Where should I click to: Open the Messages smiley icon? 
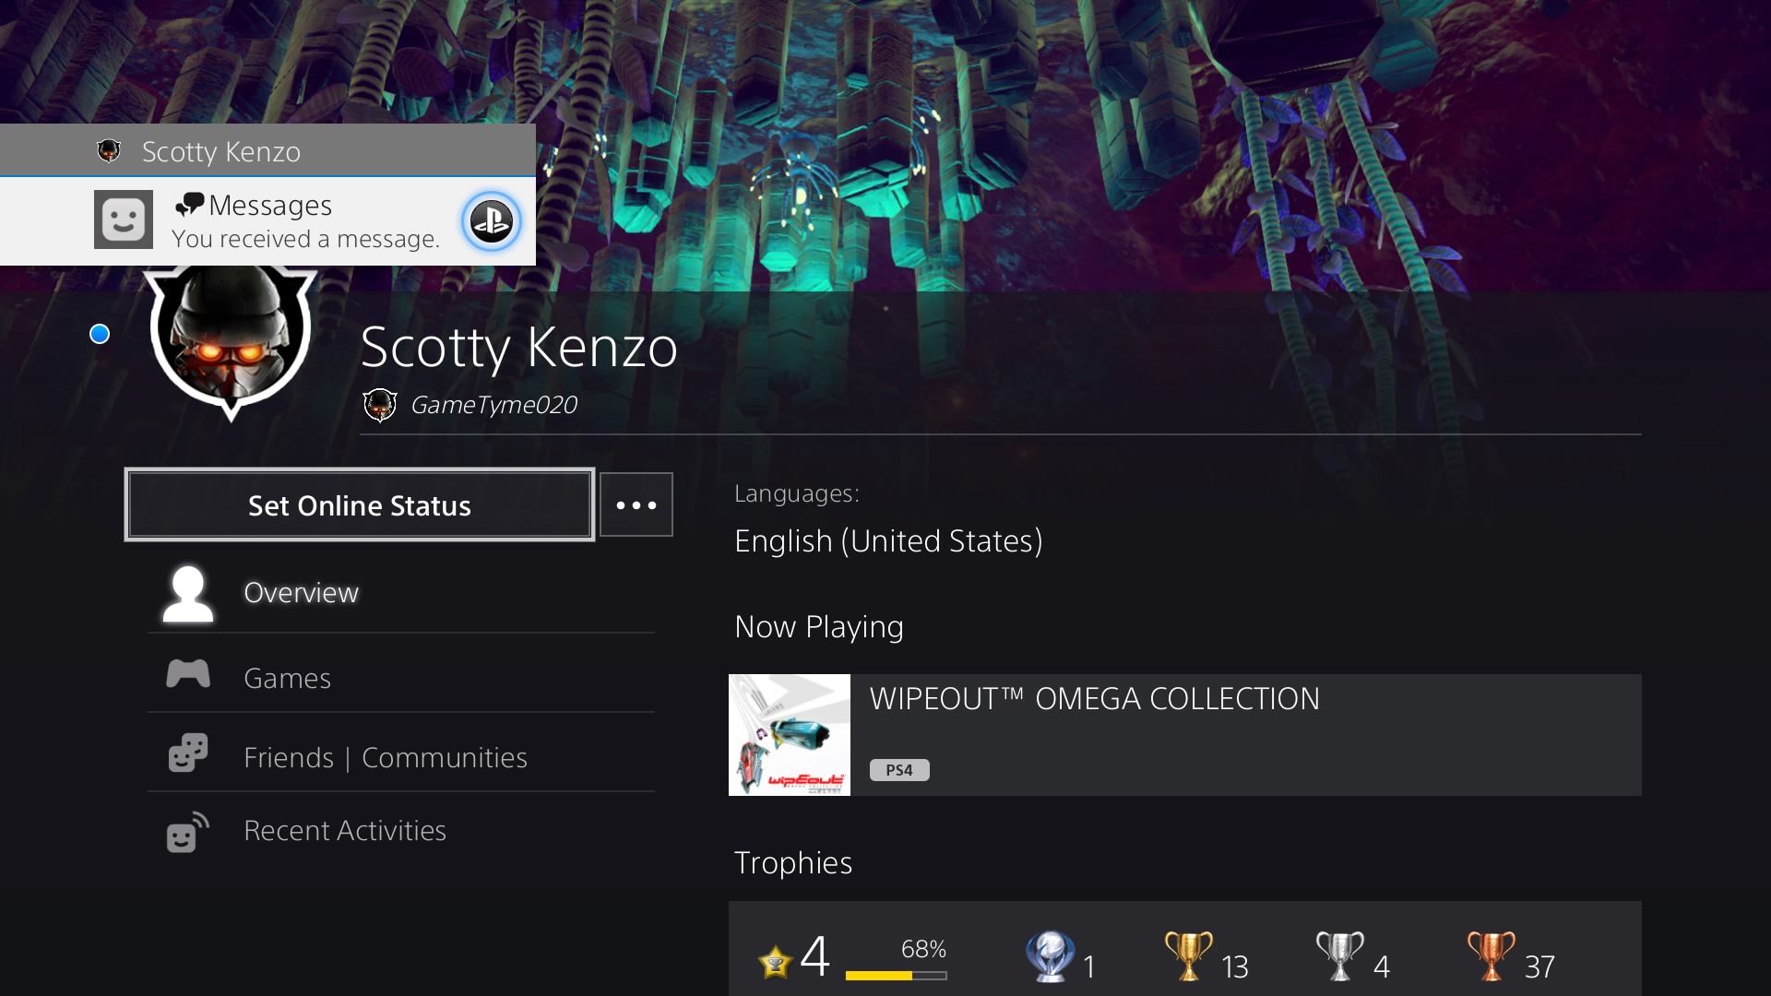coord(123,219)
